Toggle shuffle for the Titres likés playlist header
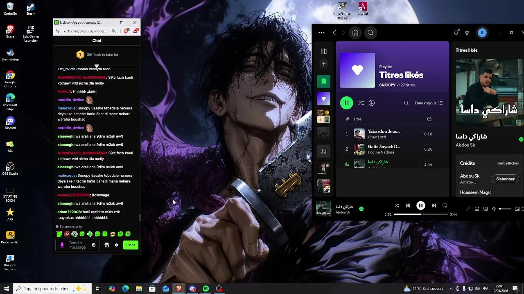The height and width of the screenshot is (294, 524). (361, 103)
